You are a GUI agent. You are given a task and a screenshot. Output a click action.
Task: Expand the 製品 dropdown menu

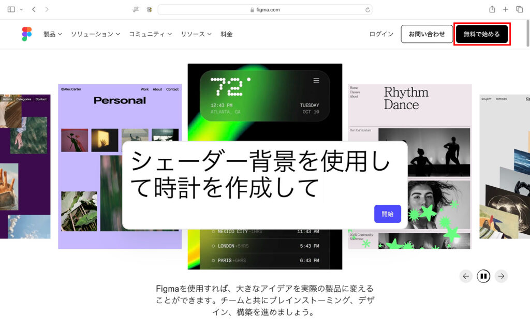tap(52, 34)
